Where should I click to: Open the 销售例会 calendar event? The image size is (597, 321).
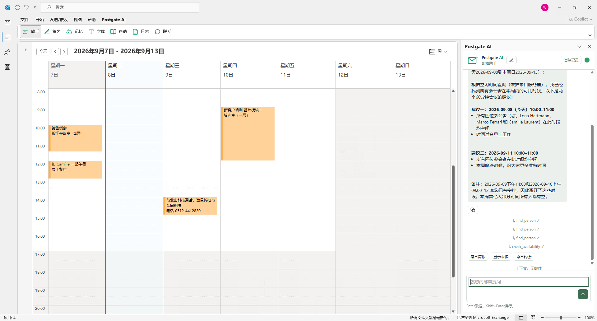coord(75,138)
